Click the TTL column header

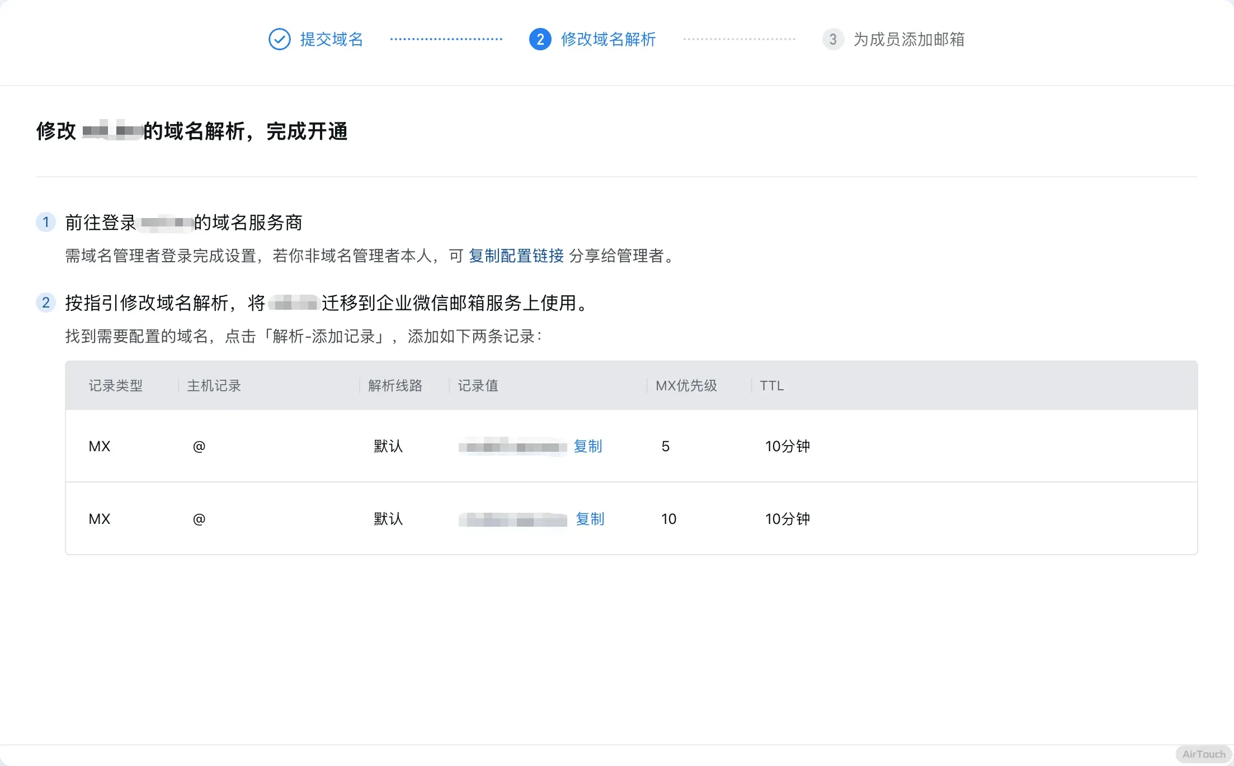[x=771, y=385]
